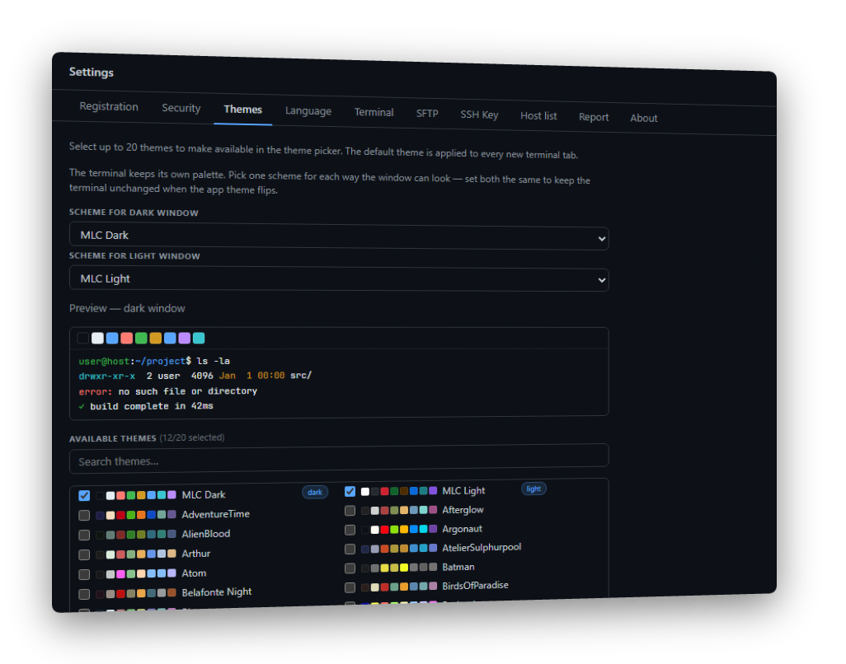
Task: Click the Atom theme name
Action: 195,573
